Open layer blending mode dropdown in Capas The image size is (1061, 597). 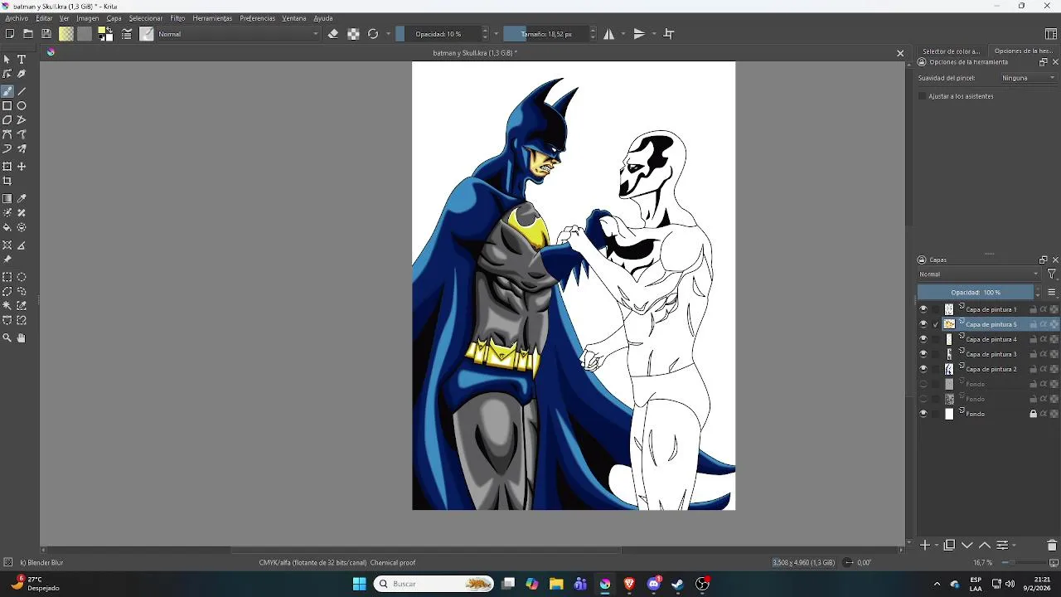click(x=979, y=274)
